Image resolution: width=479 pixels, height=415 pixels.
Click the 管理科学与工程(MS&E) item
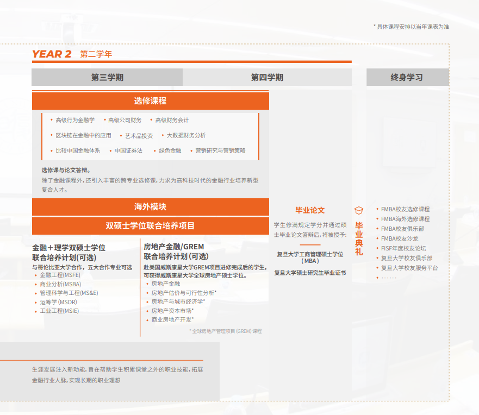point(69,293)
